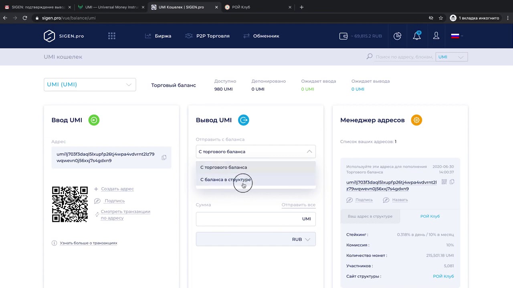Open P2P Торговля section
The width and height of the screenshot is (513, 288).
coord(207,36)
